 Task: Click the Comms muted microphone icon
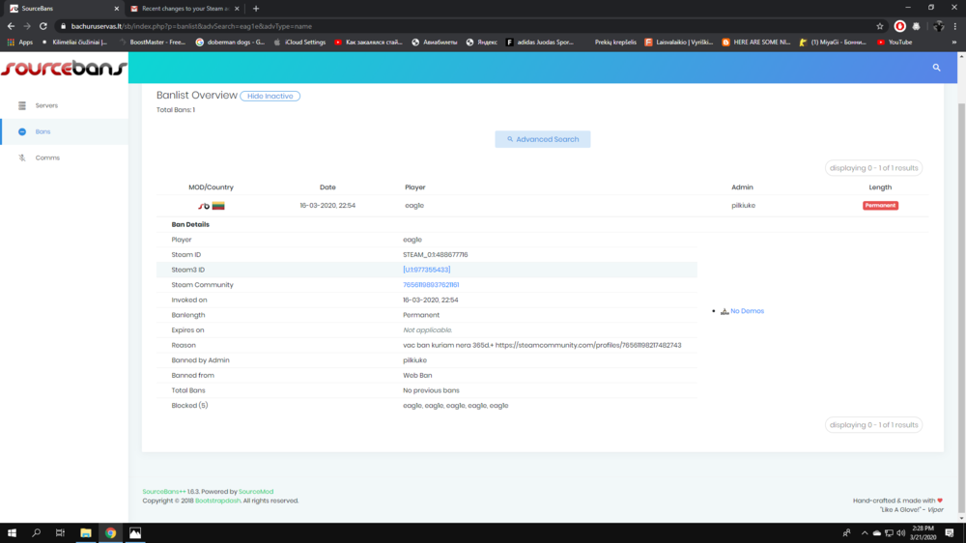coord(22,157)
